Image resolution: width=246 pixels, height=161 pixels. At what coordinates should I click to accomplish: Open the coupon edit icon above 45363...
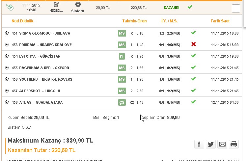56,5
